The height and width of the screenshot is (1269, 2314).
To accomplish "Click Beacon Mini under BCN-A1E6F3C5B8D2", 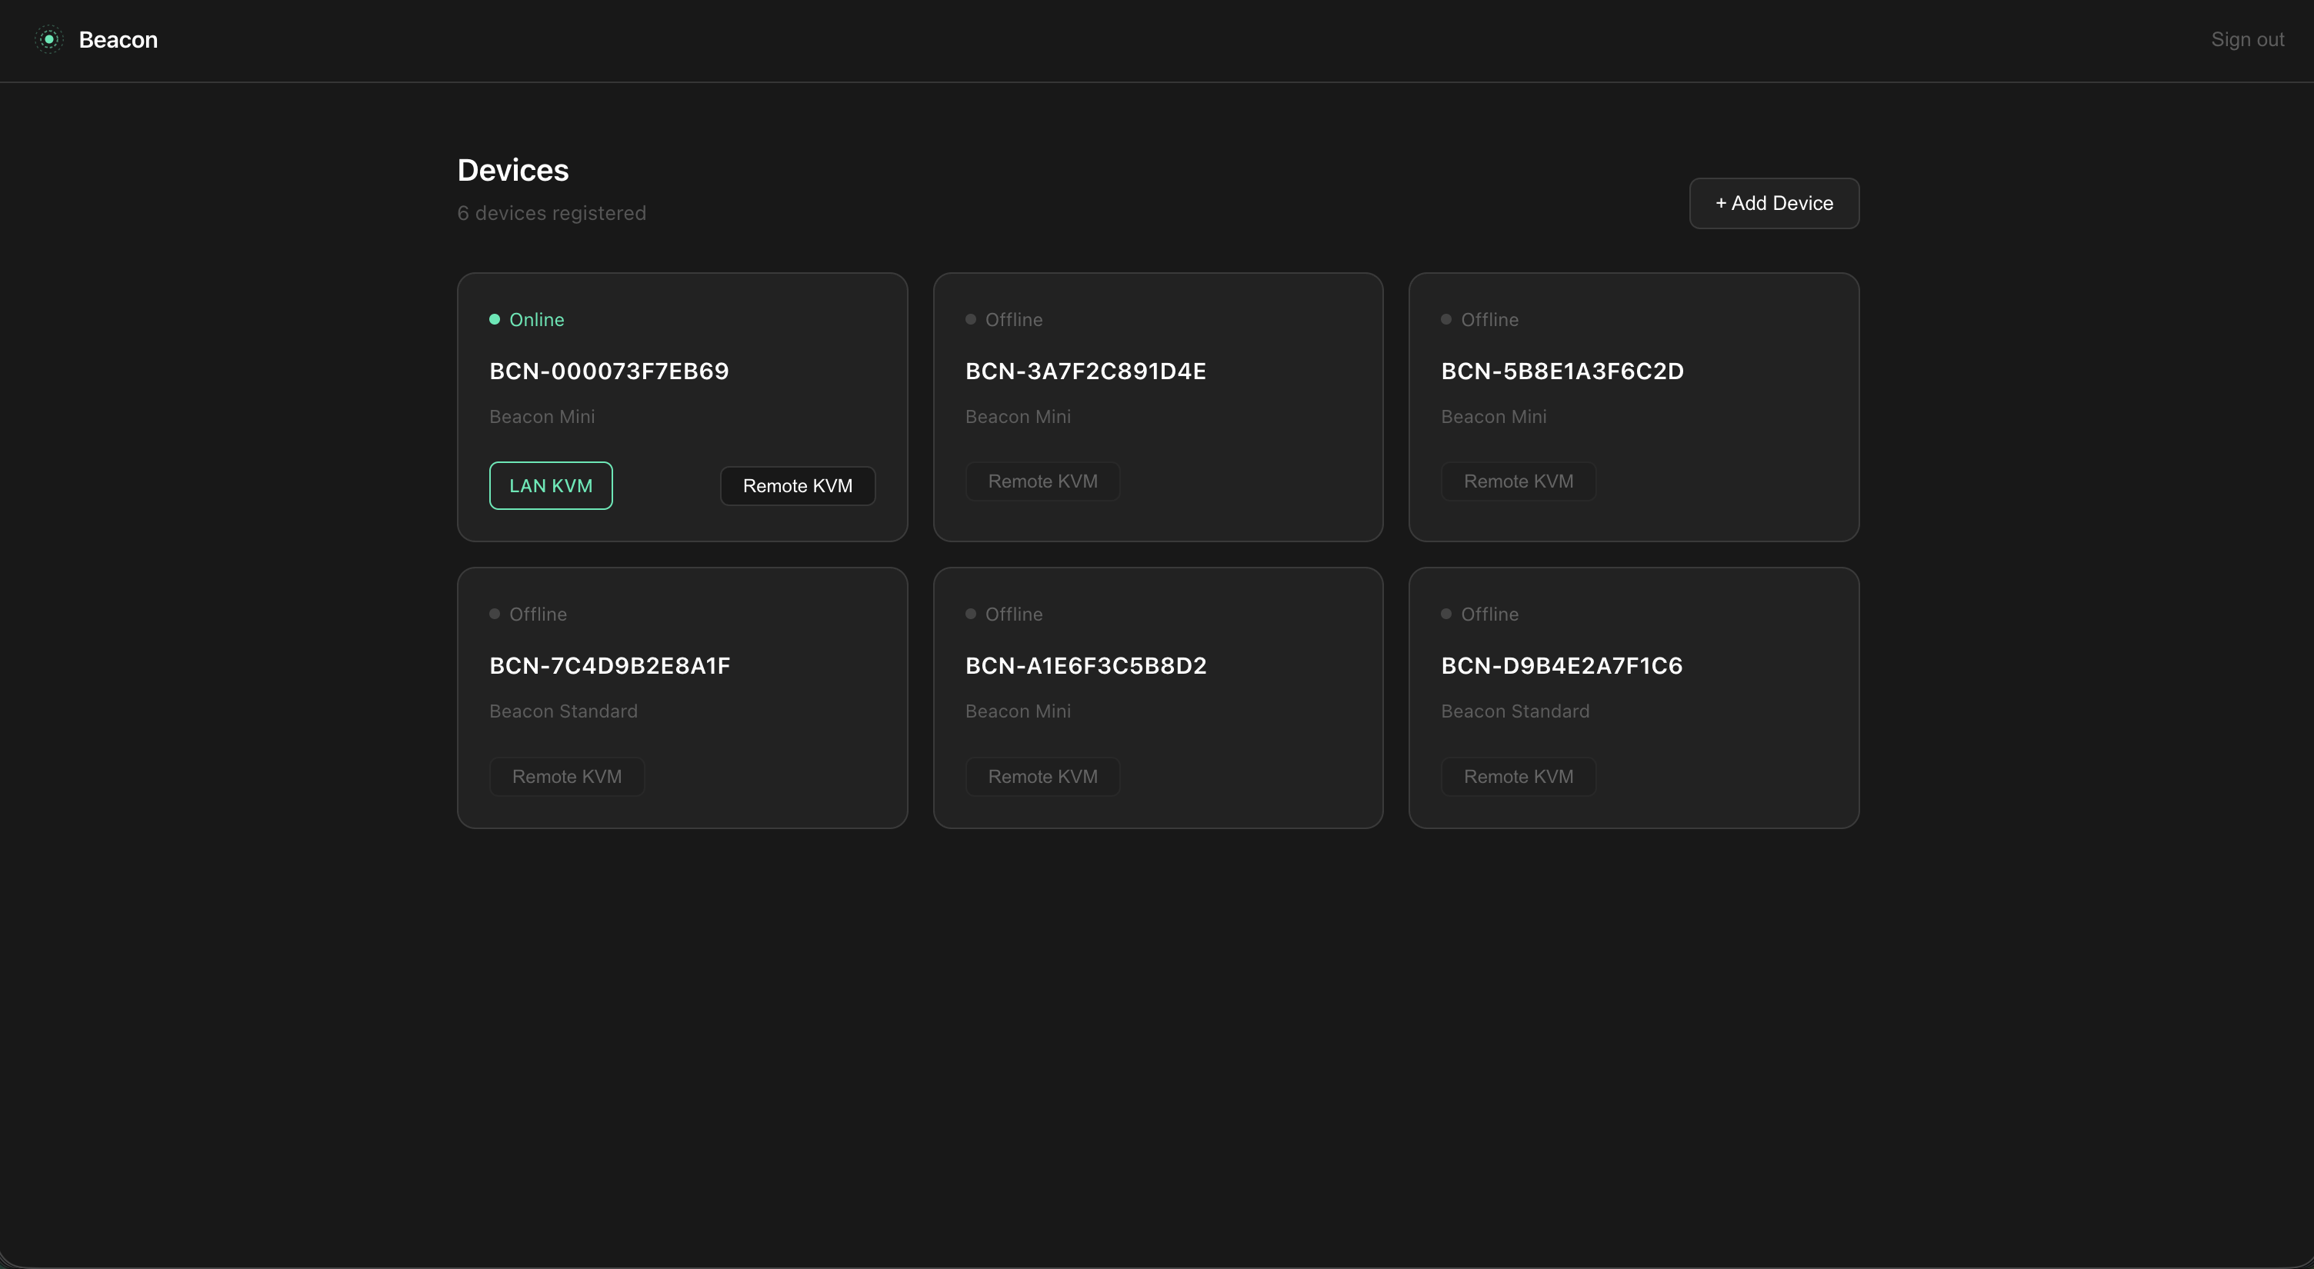I will [1018, 711].
